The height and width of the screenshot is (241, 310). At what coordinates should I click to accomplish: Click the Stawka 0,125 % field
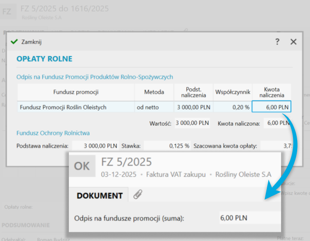coord(168,146)
